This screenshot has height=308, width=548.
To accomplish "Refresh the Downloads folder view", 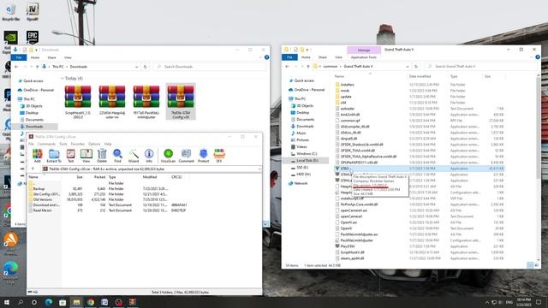I will click(x=146, y=67).
